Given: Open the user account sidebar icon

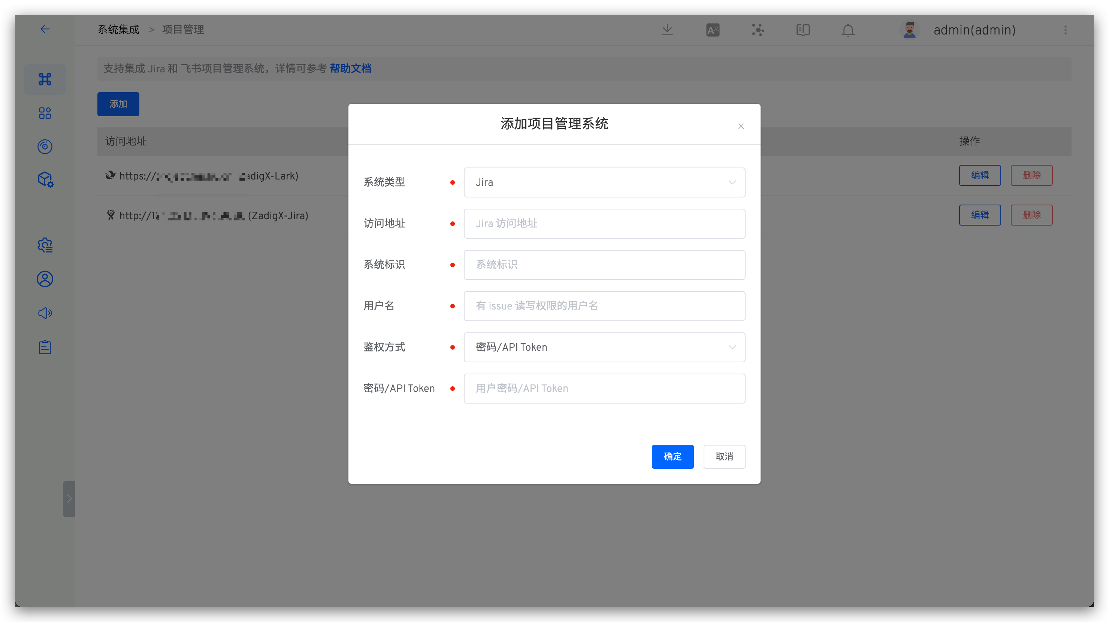Looking at the screenshot, I should 45,280.
